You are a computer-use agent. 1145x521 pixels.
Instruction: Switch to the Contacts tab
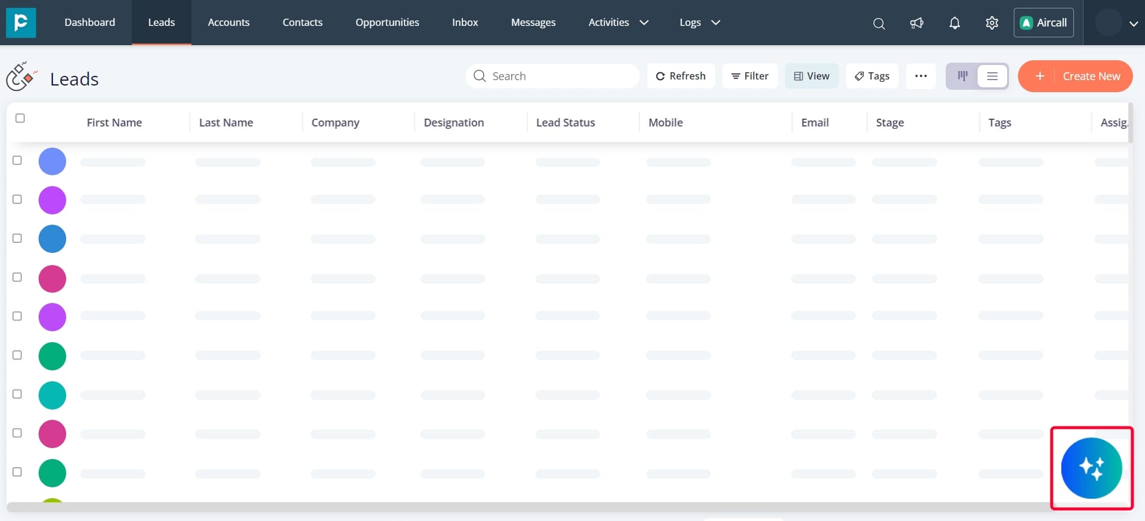point(303,22)
